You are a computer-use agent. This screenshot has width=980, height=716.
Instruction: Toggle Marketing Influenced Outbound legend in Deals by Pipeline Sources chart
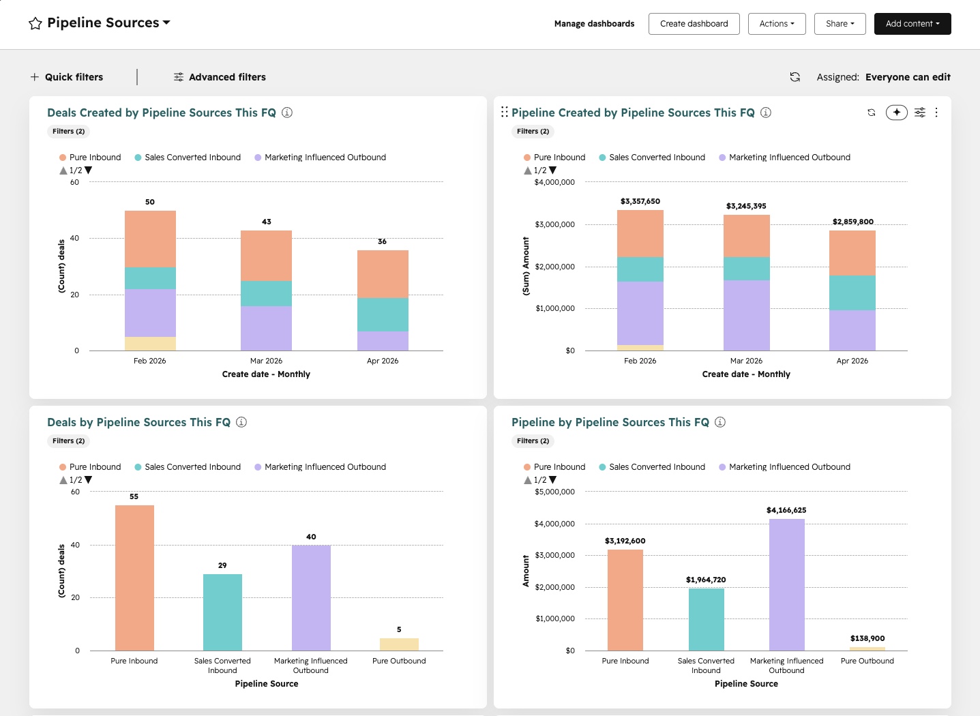coord(320,467)
